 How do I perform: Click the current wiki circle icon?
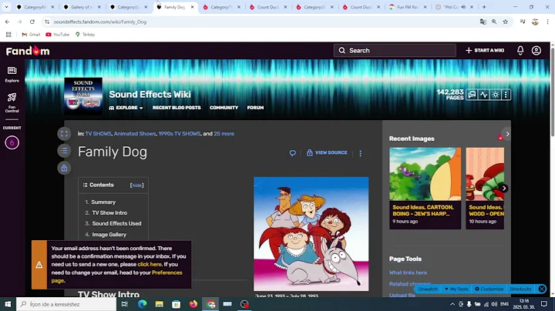click(12, 142)
